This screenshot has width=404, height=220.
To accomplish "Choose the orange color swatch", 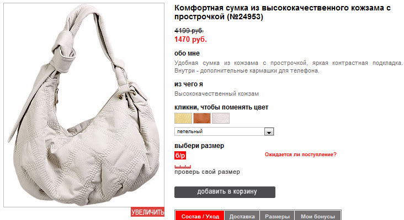I will [202, 118].
